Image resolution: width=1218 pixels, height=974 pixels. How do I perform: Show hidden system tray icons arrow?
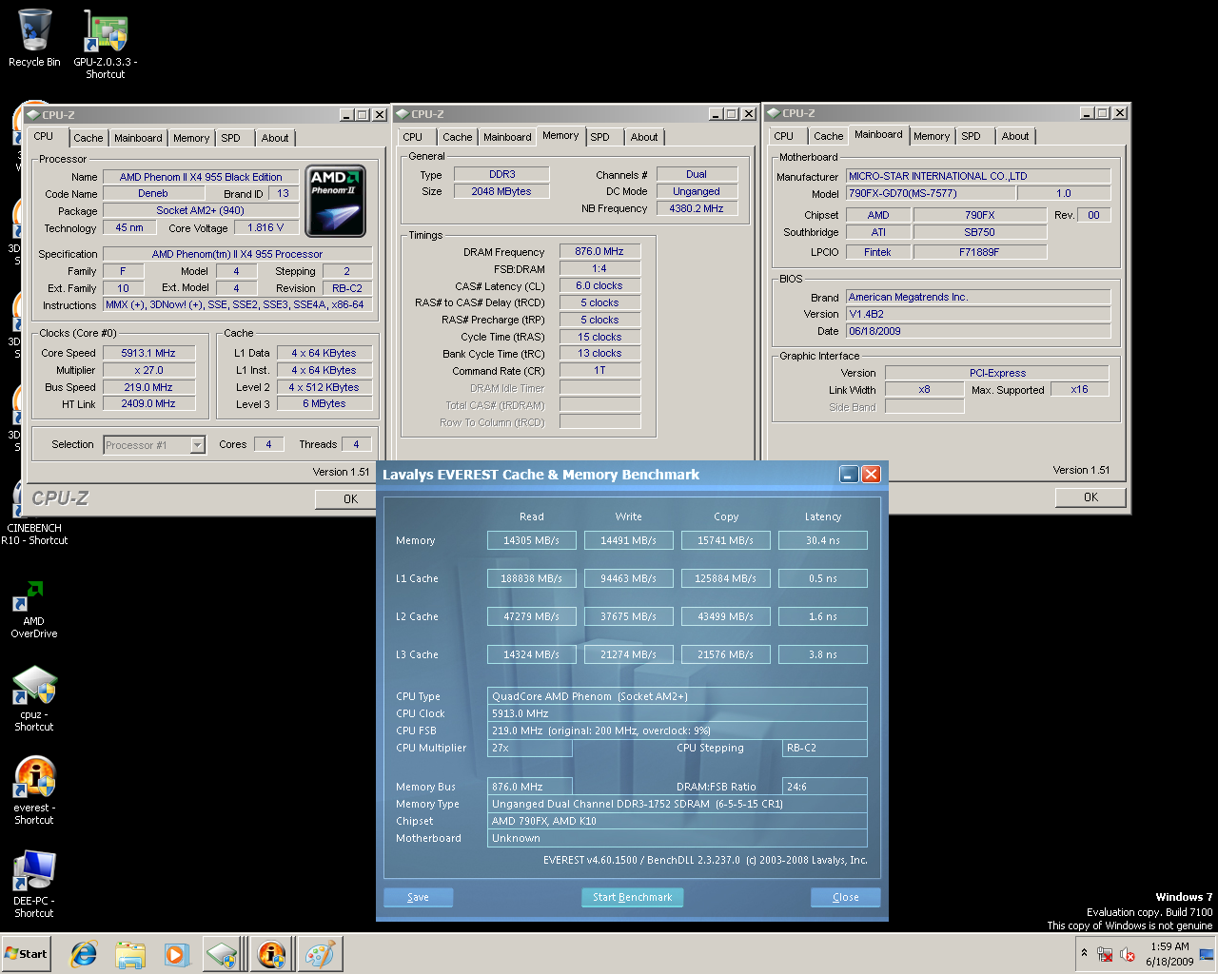(x=1084, y=953)
